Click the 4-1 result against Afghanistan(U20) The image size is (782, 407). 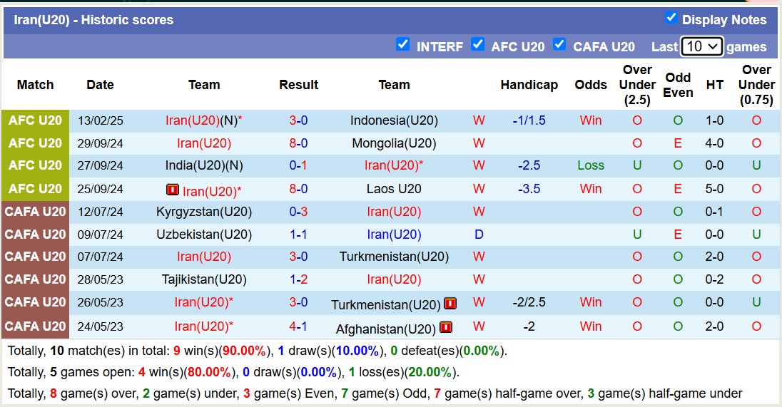pos(298,326)
